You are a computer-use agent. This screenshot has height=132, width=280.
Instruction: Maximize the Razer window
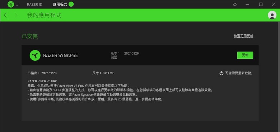pyautogui.click(x=261, y=4)
